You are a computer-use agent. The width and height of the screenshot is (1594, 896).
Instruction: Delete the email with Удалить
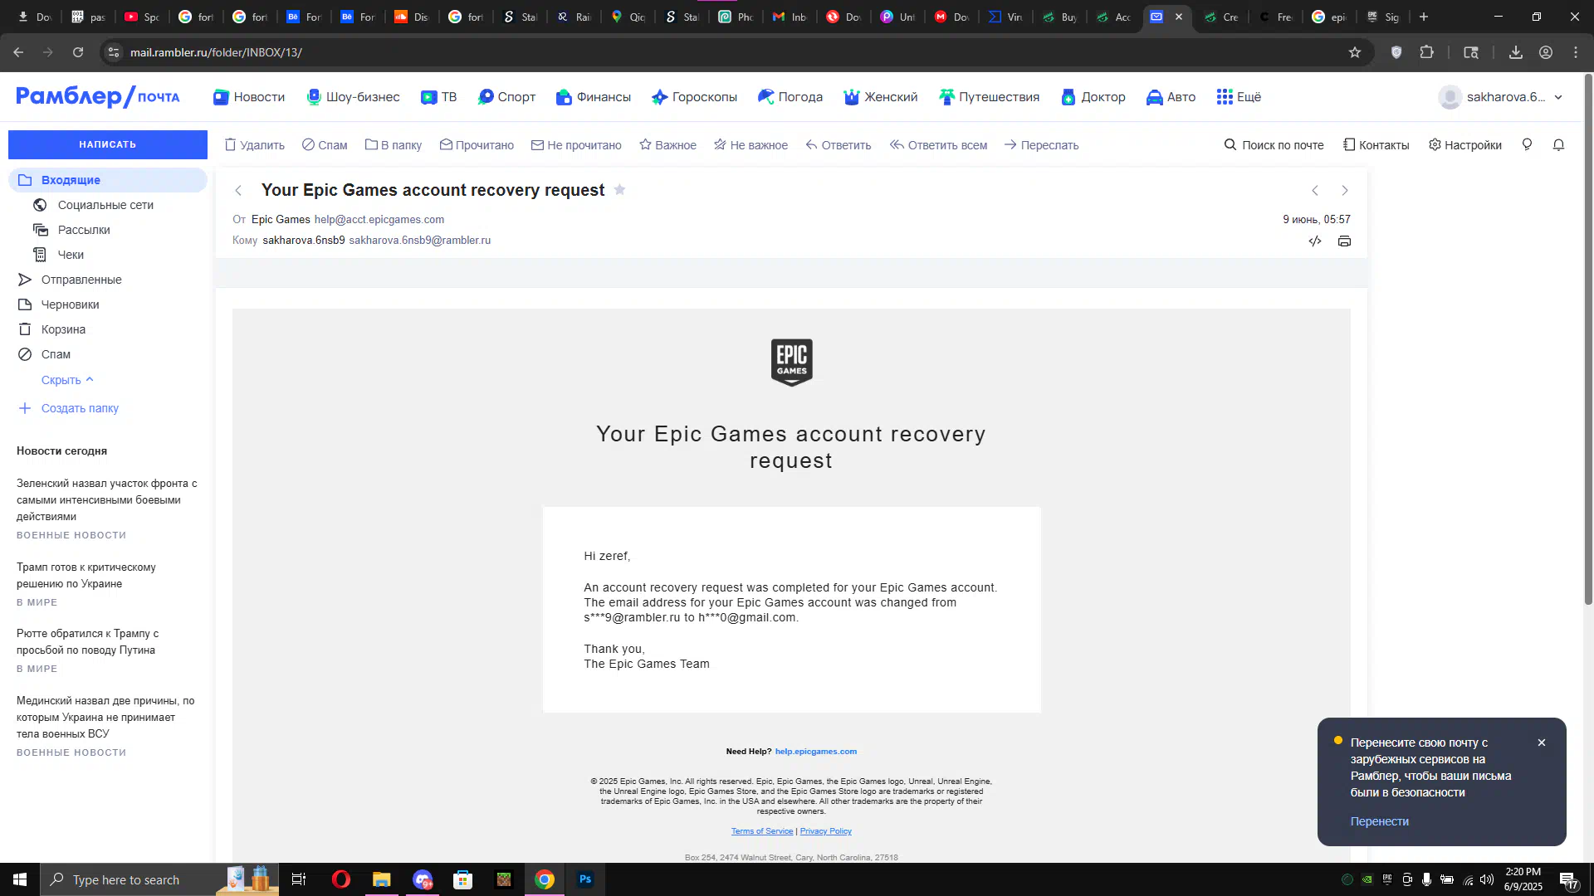[255, 145]
